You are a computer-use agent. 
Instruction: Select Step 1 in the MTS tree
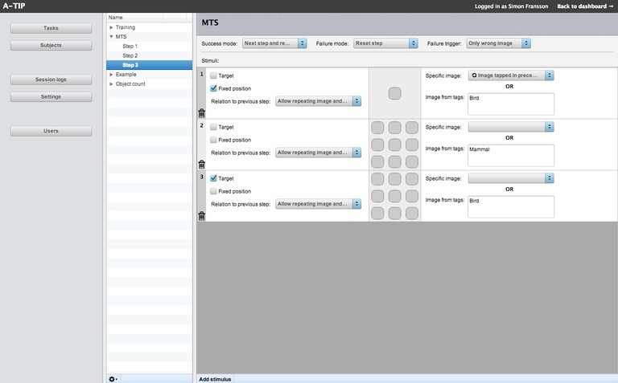tap(130, 46)
